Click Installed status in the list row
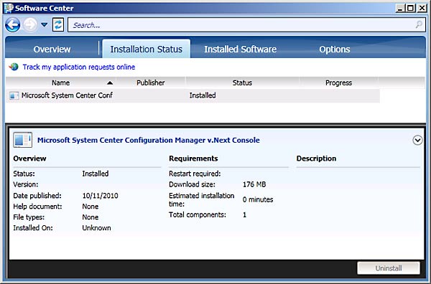The height and width of the screenshot is (284, 431). (x=203, y=95)
